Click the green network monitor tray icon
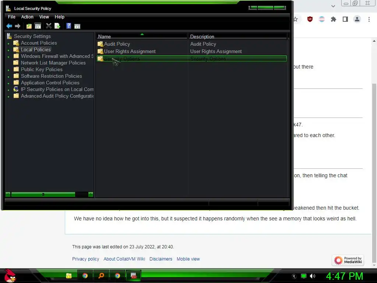This screenshot has height=283, width=377. 304,276
